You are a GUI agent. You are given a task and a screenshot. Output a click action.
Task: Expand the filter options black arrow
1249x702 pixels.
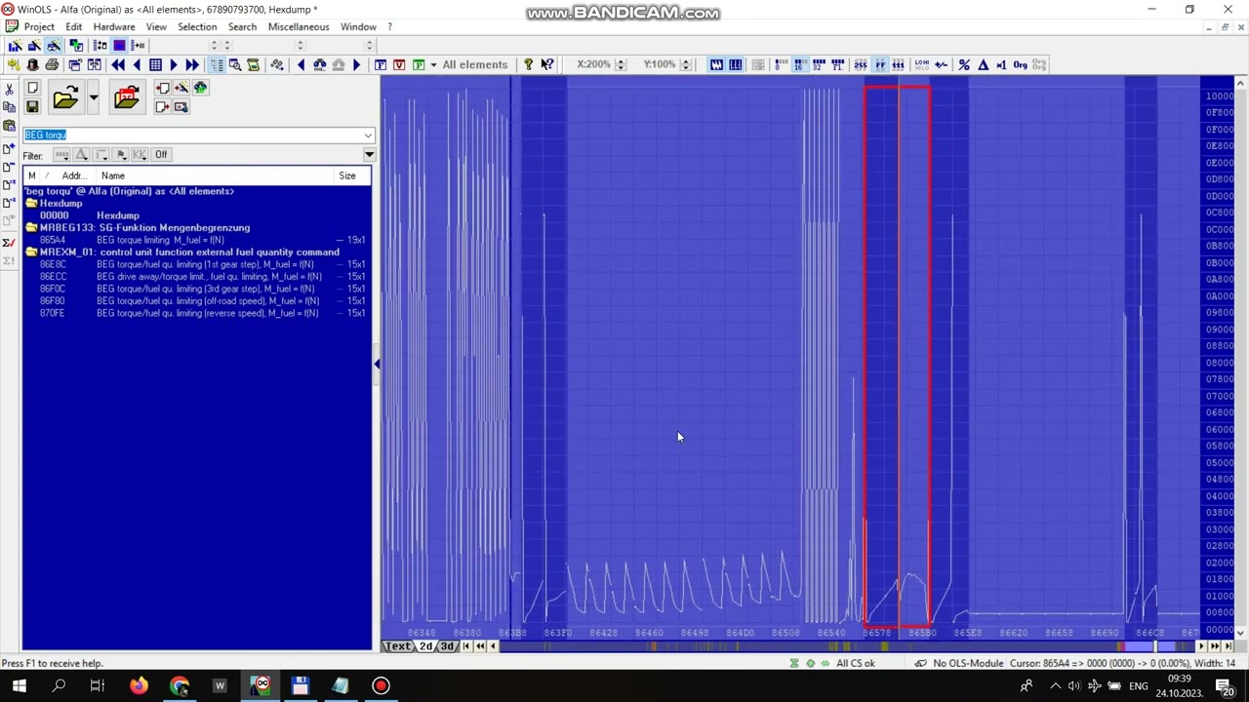[369, 155]
